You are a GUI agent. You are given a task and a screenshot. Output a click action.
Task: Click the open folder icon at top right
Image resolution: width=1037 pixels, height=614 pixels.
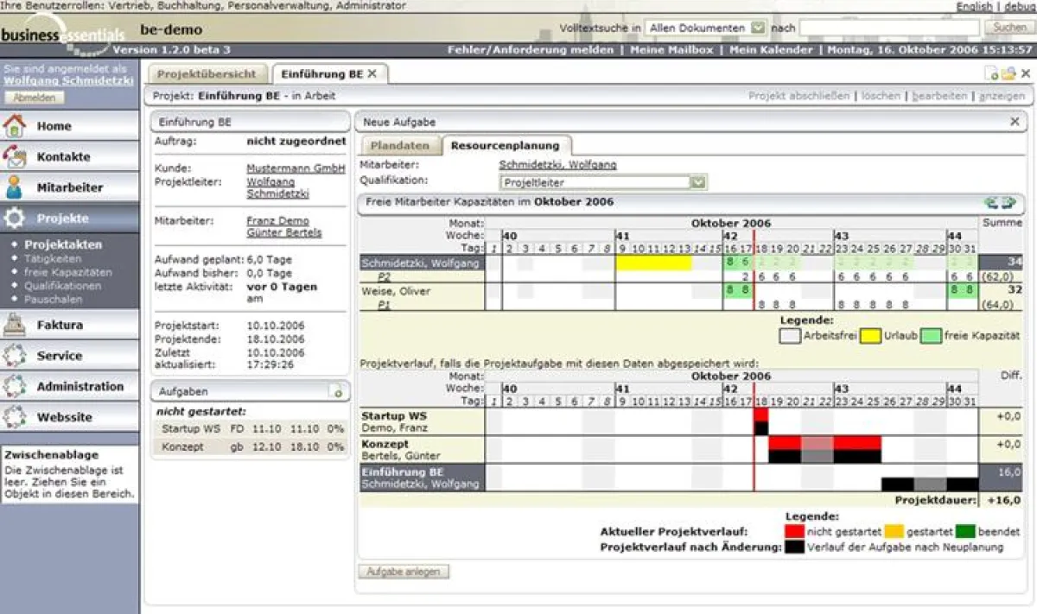[1008, 74]
